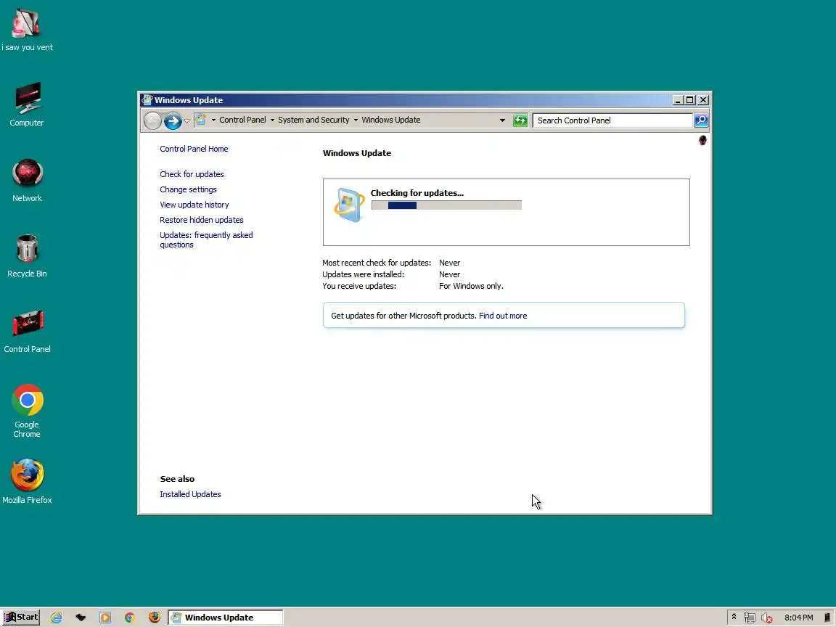Click the Windows Update breadcrumb
836x627 pixels.
tap(391, 120)
